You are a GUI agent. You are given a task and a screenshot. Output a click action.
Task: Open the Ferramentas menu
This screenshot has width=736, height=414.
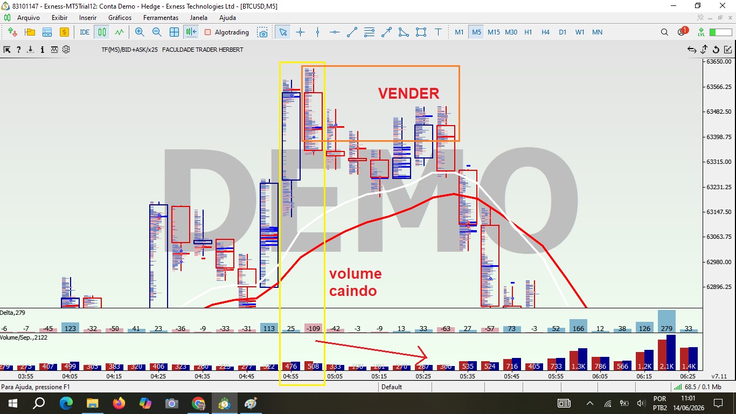click(x=161, y=18)
